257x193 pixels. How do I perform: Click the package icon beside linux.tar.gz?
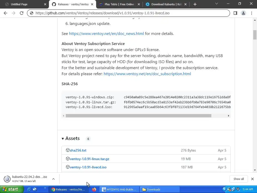[x=68, y=159]
